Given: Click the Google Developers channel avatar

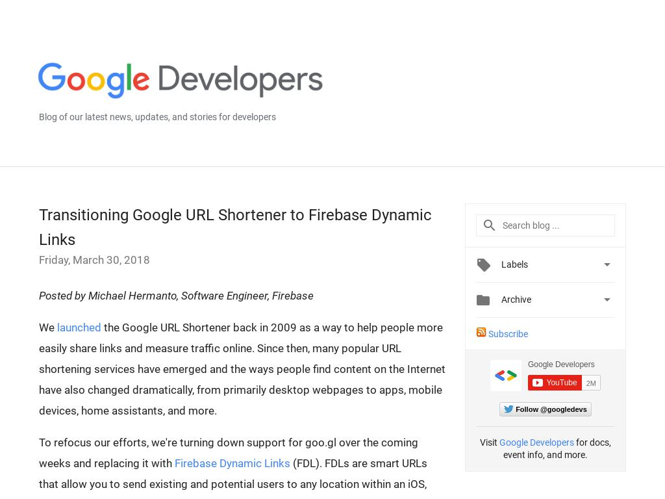Looking at the screenshot, I should (505, 376).
